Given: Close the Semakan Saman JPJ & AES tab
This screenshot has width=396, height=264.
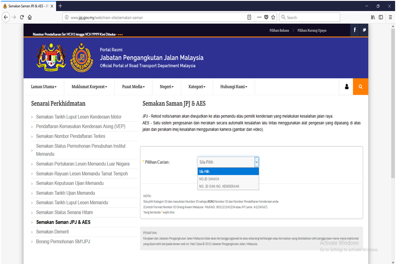Looking at the screenshot, I should click(52, 6).
